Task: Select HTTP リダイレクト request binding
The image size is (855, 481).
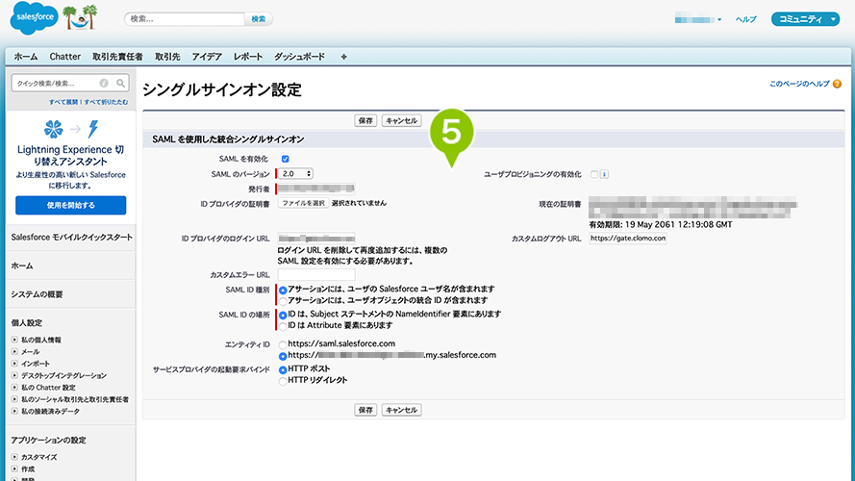Action: 283,381
